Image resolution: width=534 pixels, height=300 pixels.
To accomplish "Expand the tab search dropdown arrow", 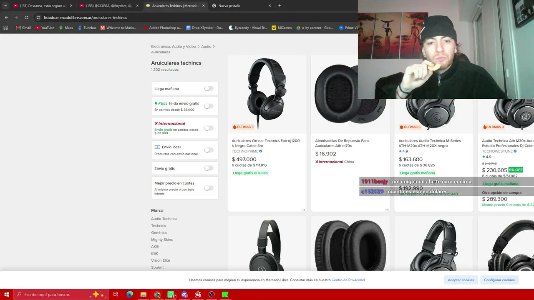I will (x=5, y=6).
